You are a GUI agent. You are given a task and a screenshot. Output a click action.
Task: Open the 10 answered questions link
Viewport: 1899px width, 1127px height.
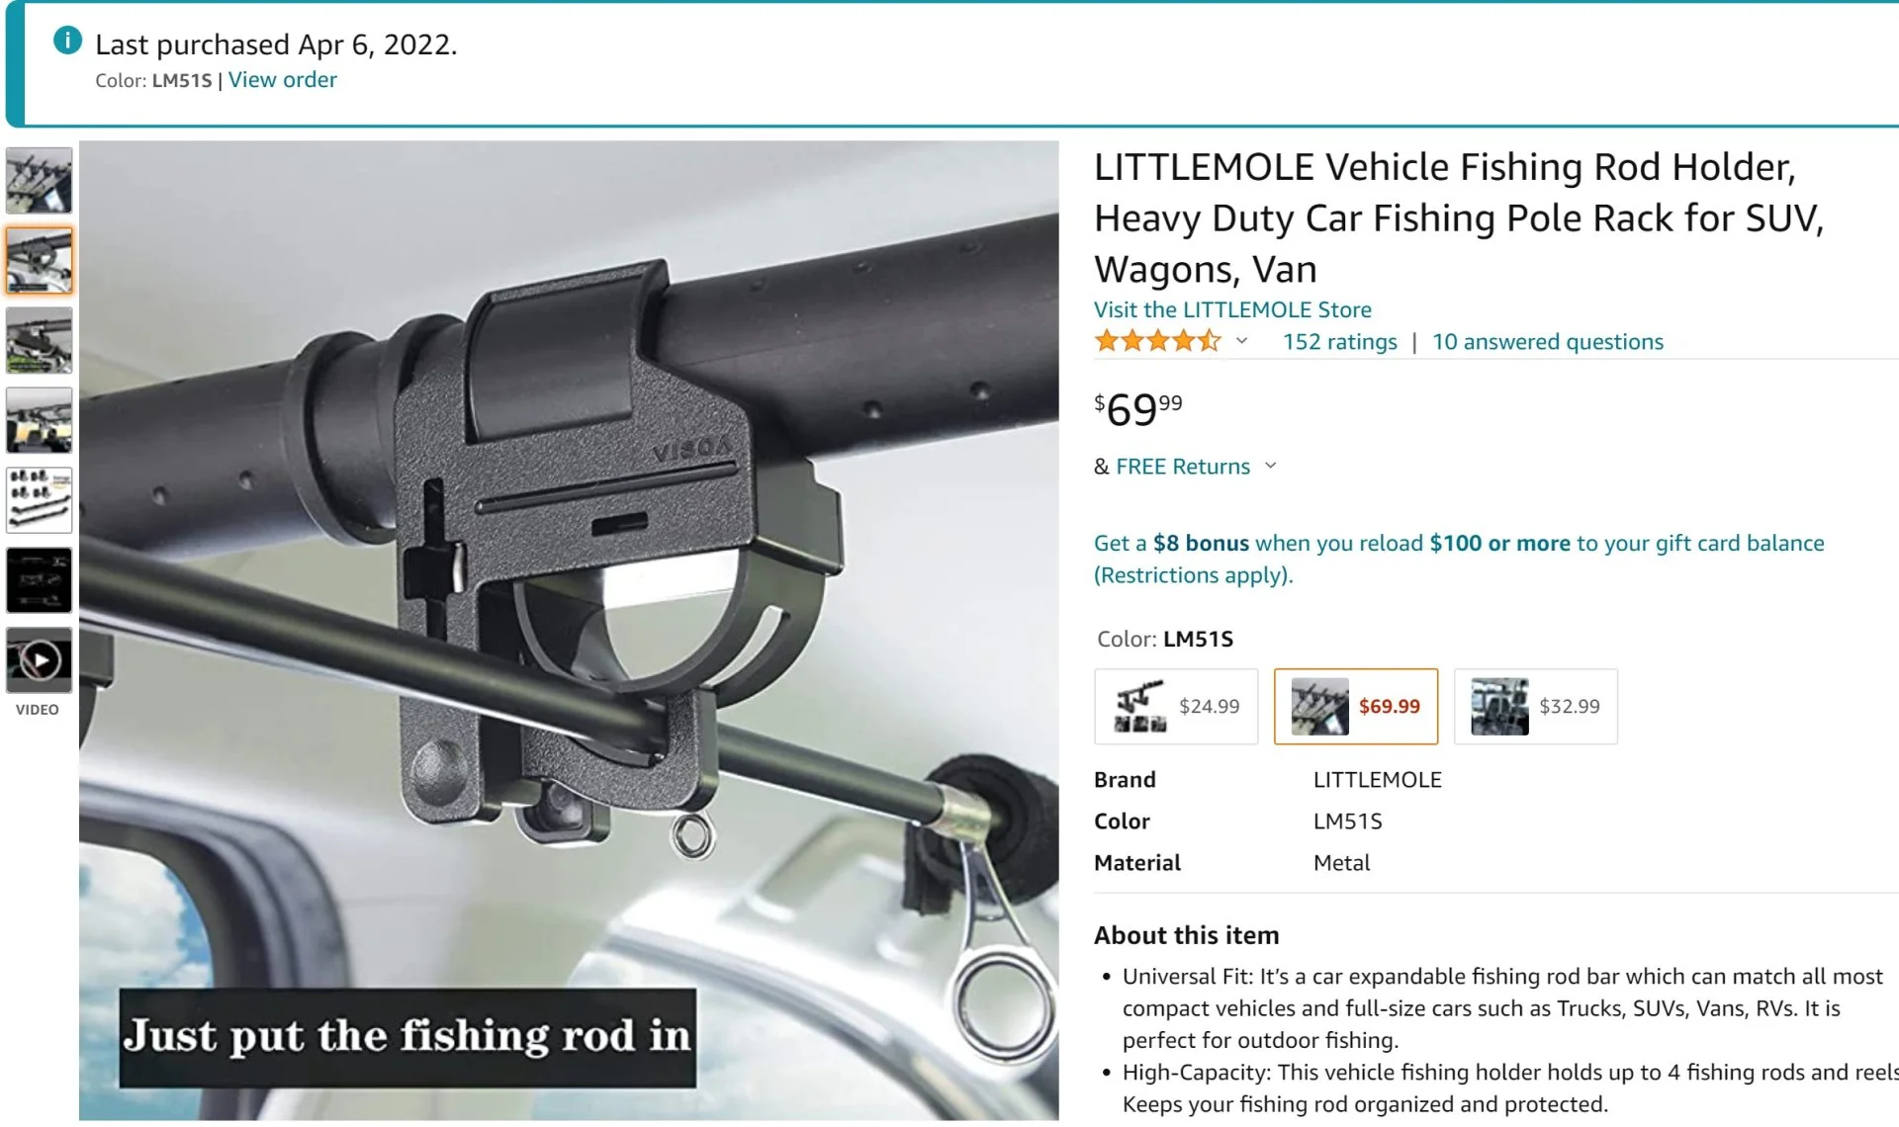tap(1548, 342)
